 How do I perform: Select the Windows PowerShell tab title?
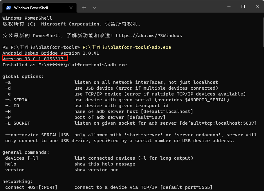[31, 7]
